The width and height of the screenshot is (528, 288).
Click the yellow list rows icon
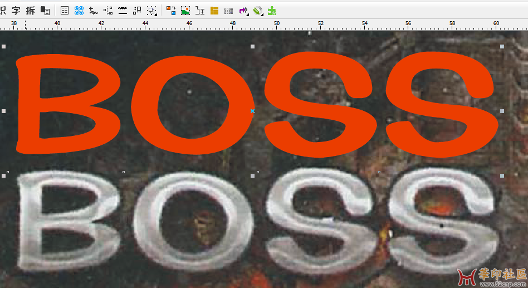(x=214, y=11)
